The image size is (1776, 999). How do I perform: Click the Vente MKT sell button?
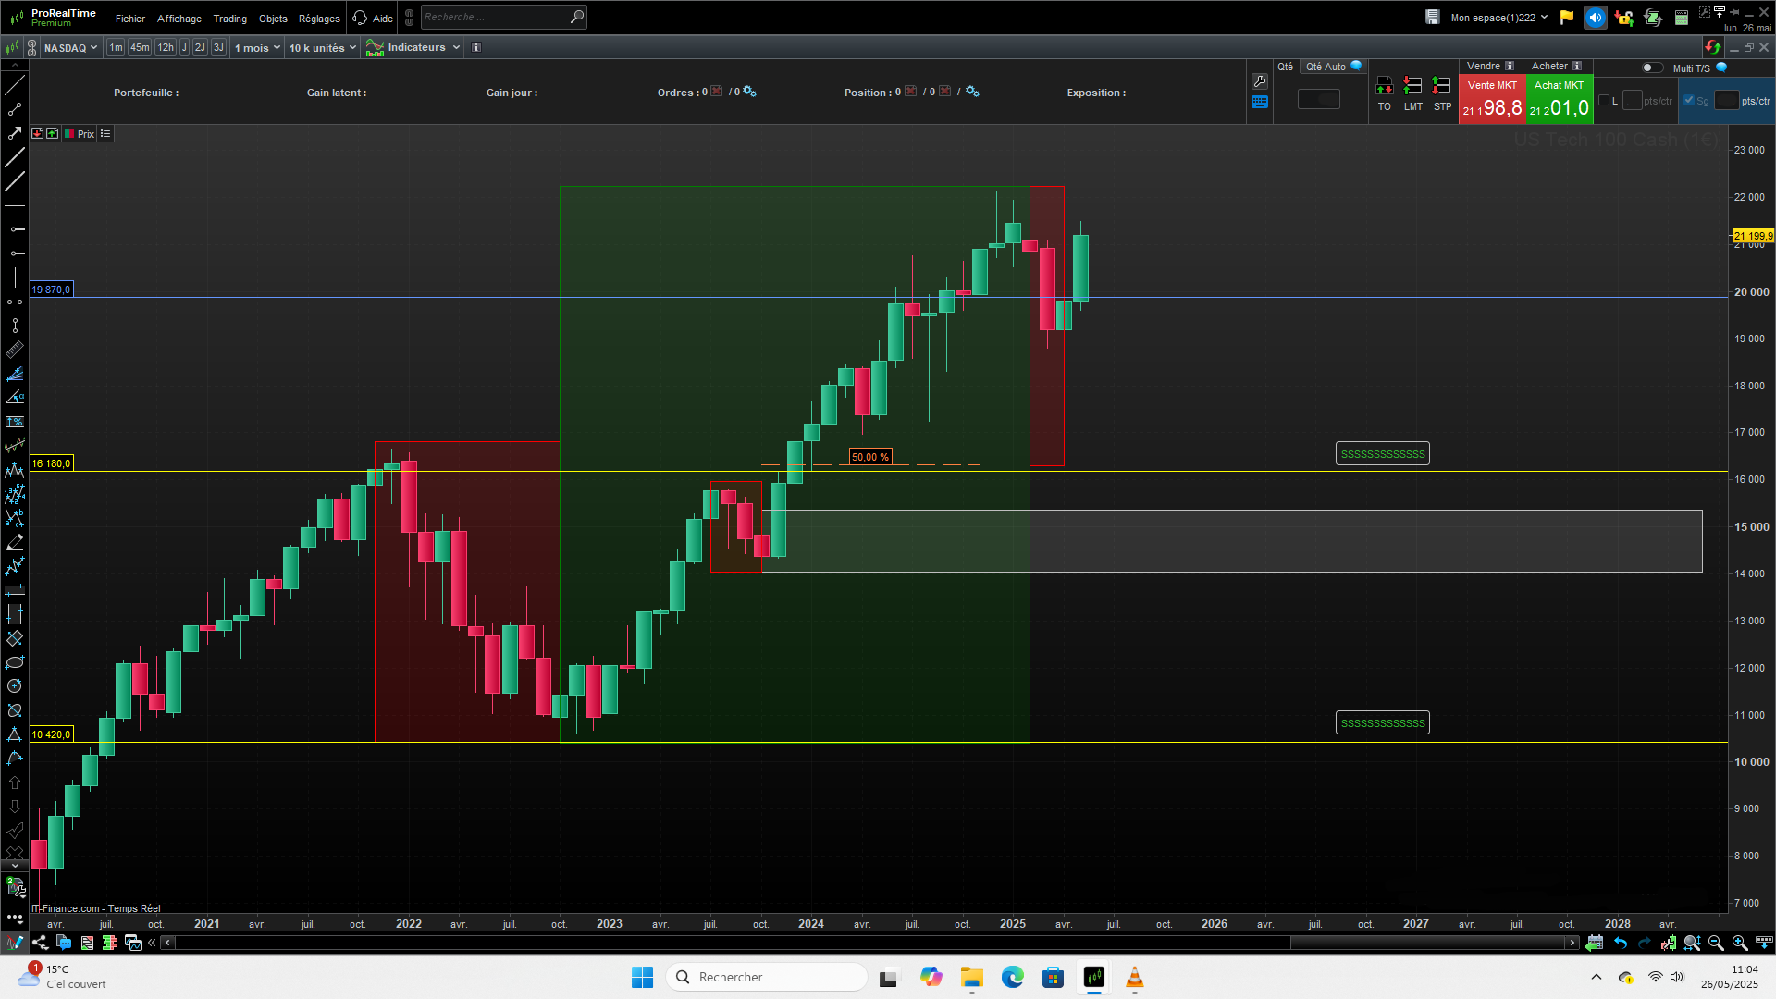click(1491, 99)
